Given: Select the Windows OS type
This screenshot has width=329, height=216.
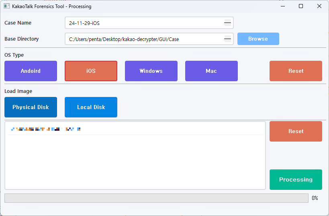Looking at the screenshot, I should pyautogui.click(x=151, y=71).
